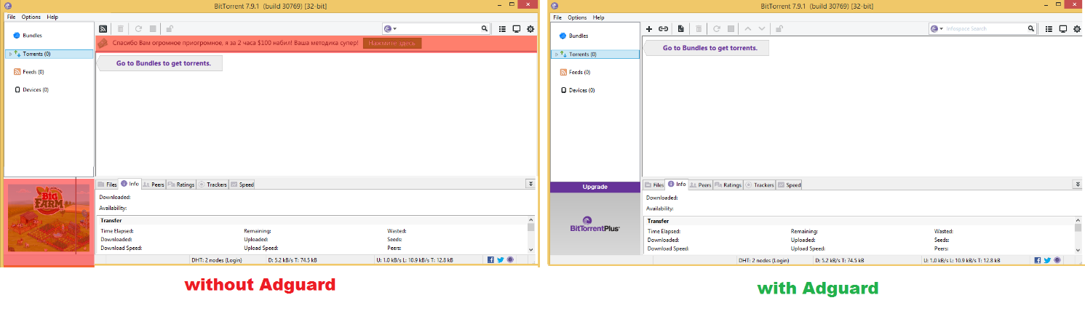Expand Torrents (0) tree arrow in with-Adguard window

(x=555, y=54)
